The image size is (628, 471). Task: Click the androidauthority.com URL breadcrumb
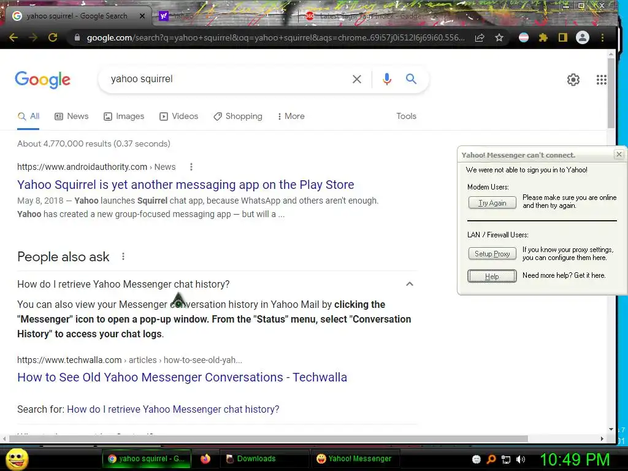click(96, 167)
